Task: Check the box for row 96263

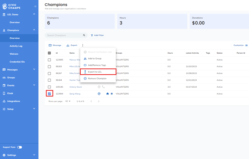Action: tap(49, 67)
